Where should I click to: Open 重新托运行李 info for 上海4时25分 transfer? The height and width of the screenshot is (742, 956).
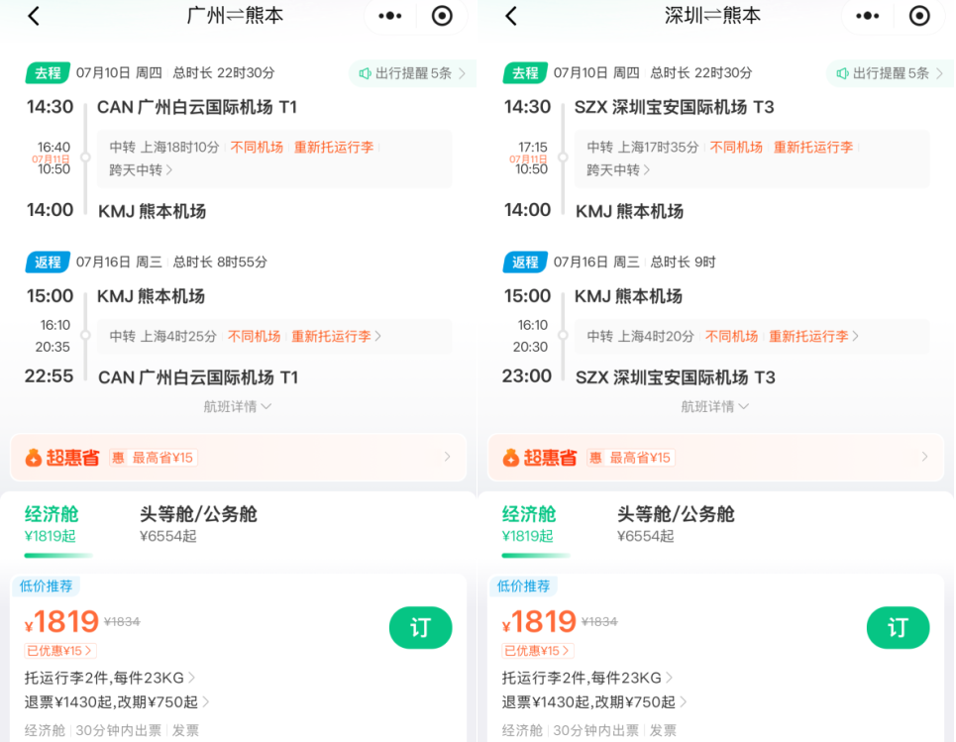click(x=336, y=337)
